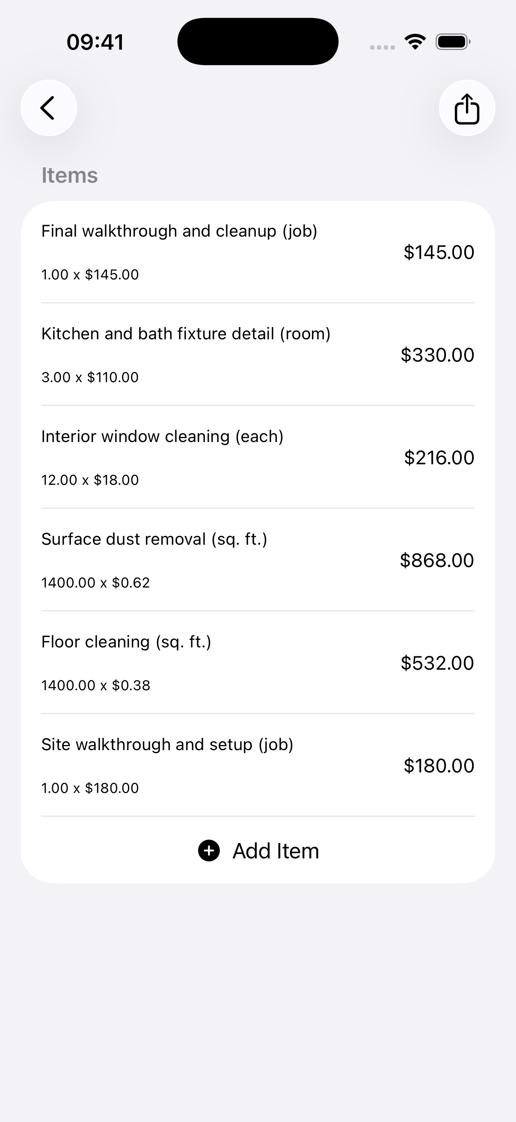The image size is (516, 1122).
Task: Open Interior window cleaning item
Action: (258, 457)
